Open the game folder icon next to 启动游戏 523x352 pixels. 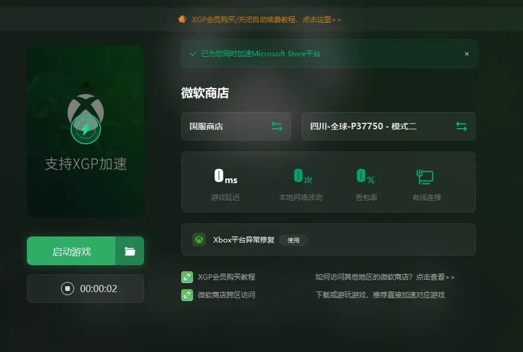pyautogui.click(x=131, y=251)
